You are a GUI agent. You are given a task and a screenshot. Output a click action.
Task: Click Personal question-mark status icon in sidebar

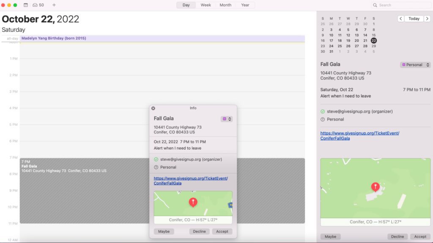click(x=323, y=119)
